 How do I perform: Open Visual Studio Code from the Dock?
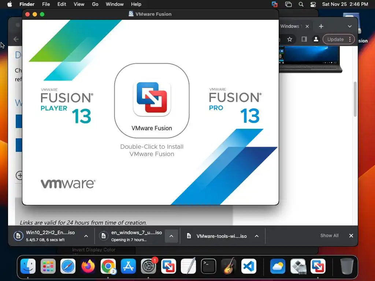(x=249, y=266)
